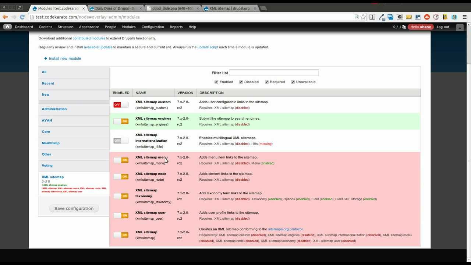471x265 pixels.
Task: Toggle XML sitemap engines module switch
Action: tap(121, 121)
